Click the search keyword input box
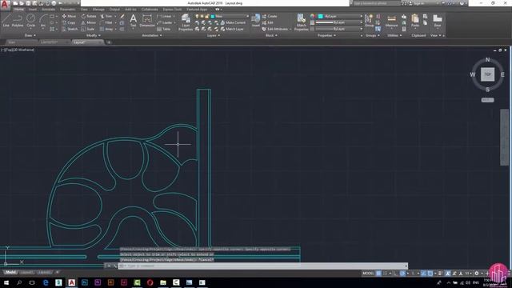 (376, 3)
